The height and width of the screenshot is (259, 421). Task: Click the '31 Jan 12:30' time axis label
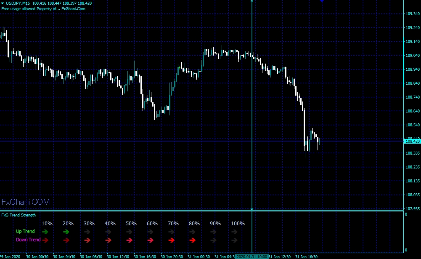click(280, 256)
